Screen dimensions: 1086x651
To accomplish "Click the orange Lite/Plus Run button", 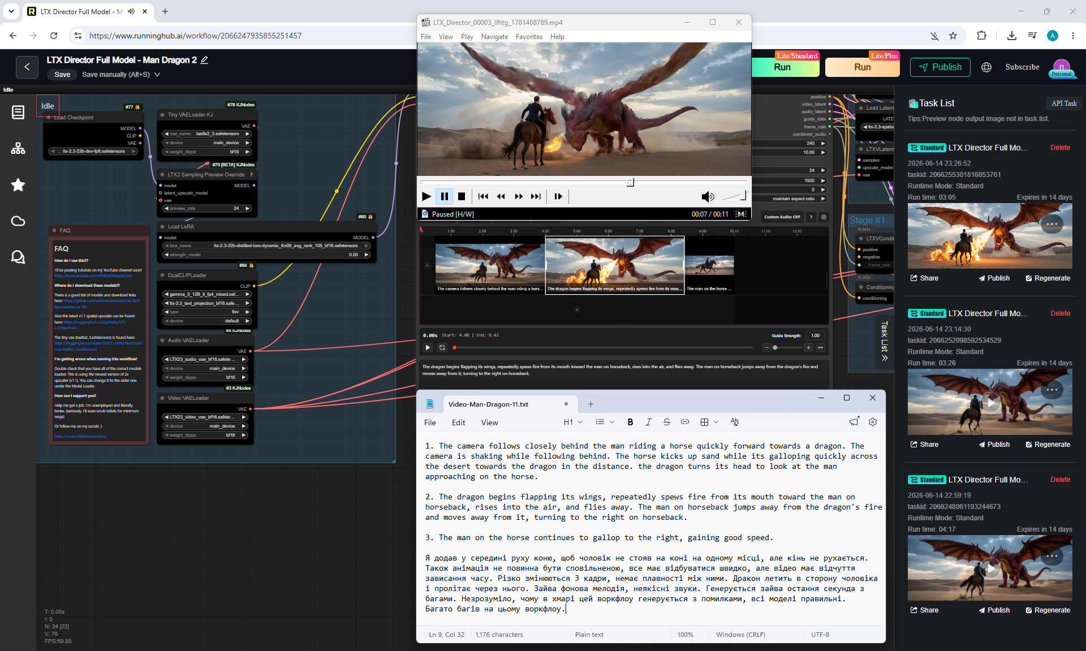I will point(863,67).
